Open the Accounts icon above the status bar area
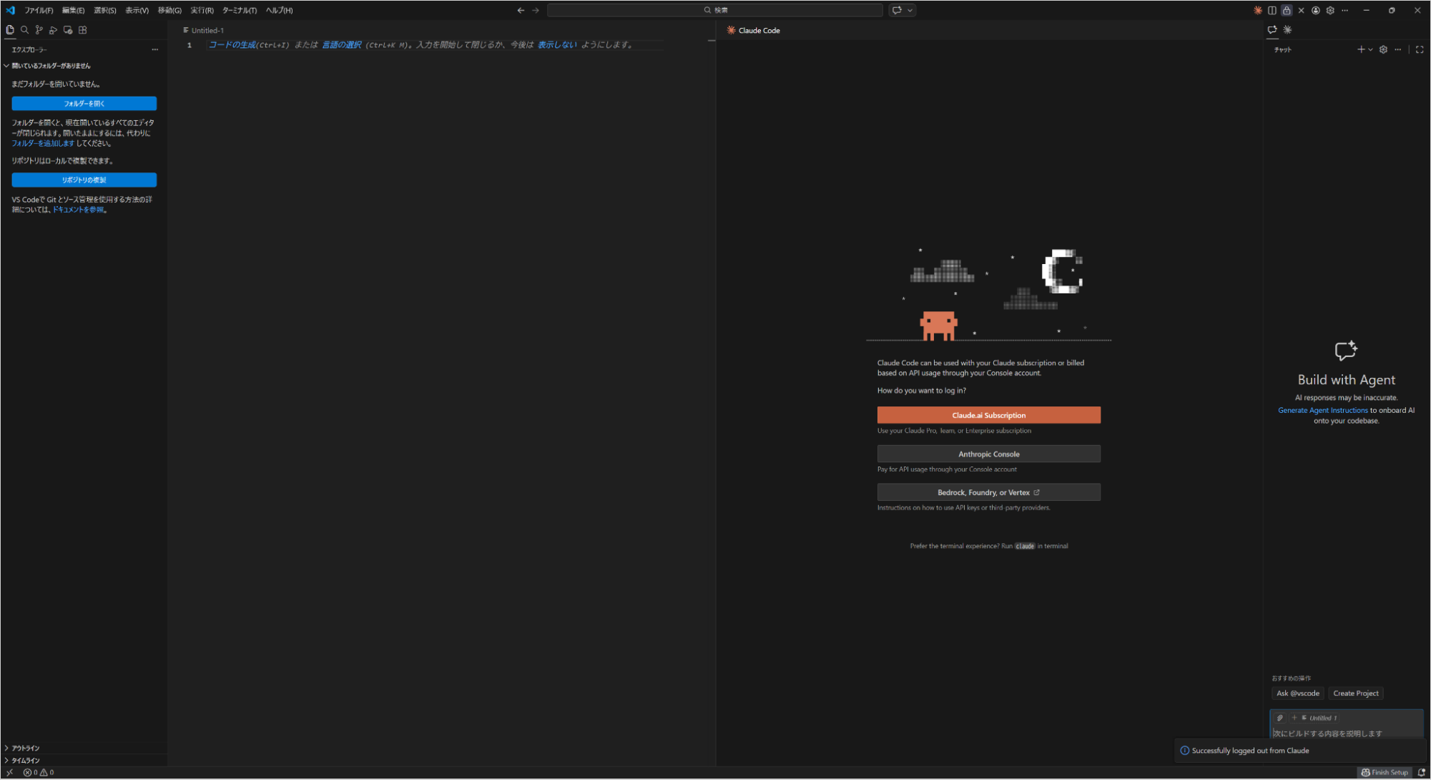The image size is (1431, 780). click(1316, 10)
